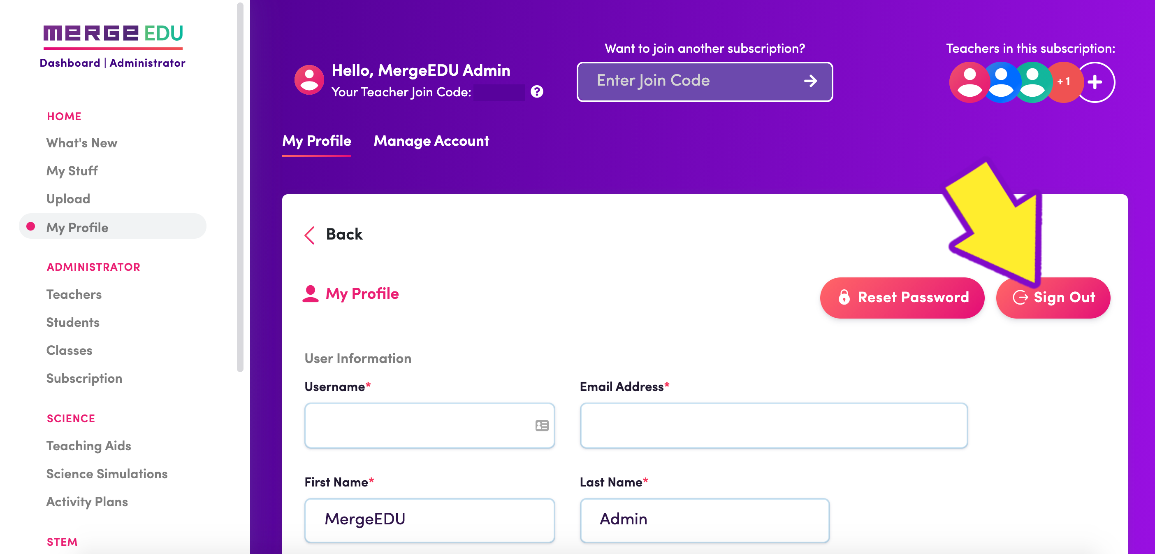Open What's New in the sidebar
Image resolution: width=1155 pixels, height=554 pixels.
pyautogui.click(x=81, y=143)
